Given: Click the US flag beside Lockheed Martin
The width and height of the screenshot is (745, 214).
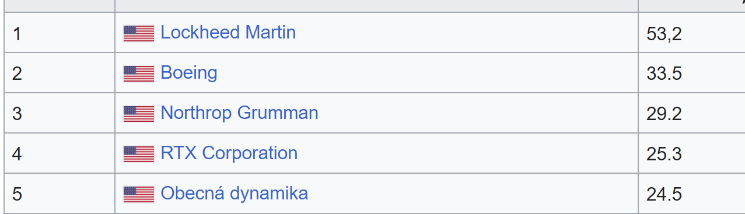Looking at the screenshot, I should coord(139,33).
